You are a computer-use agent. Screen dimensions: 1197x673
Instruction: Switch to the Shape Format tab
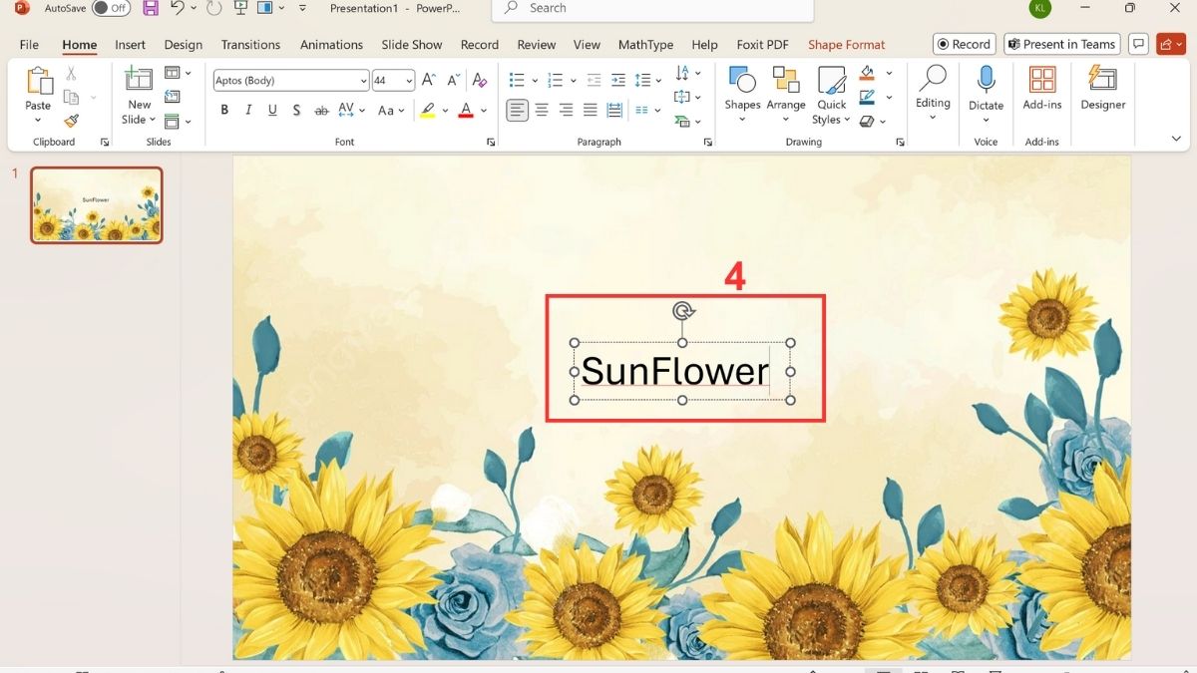coord(846,45)
